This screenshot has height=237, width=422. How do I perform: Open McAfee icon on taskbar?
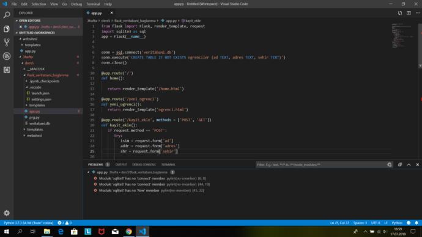102,232
